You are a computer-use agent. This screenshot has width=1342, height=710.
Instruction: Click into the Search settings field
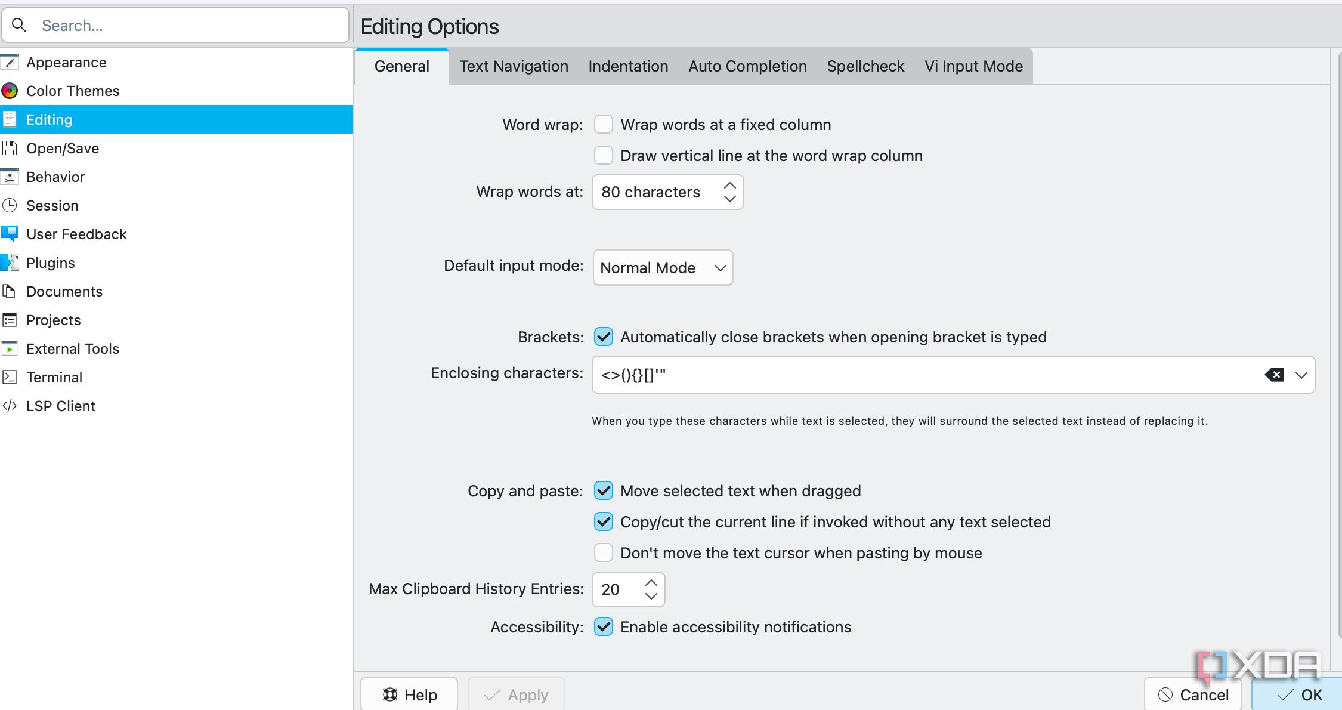[175, 25]
